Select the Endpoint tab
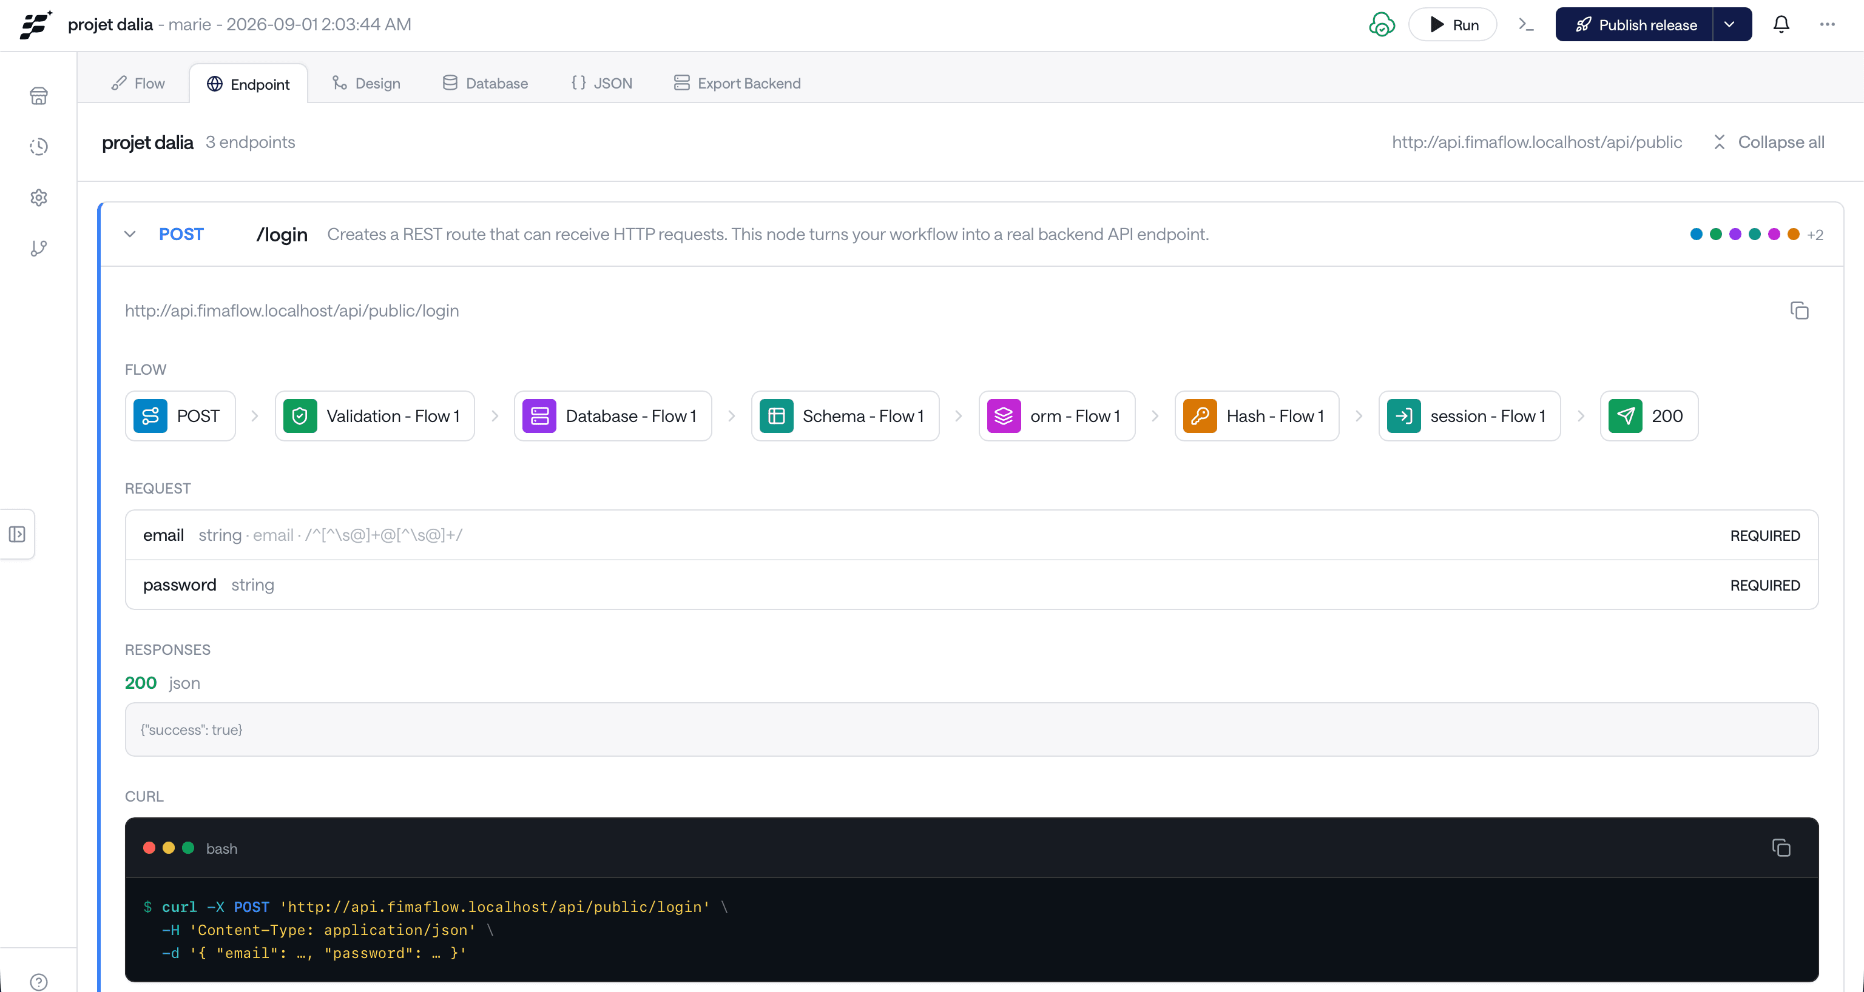This screenshot has height=992, width=1864. [248, 84]
